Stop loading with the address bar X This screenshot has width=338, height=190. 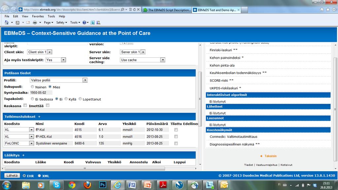point(138,10)
